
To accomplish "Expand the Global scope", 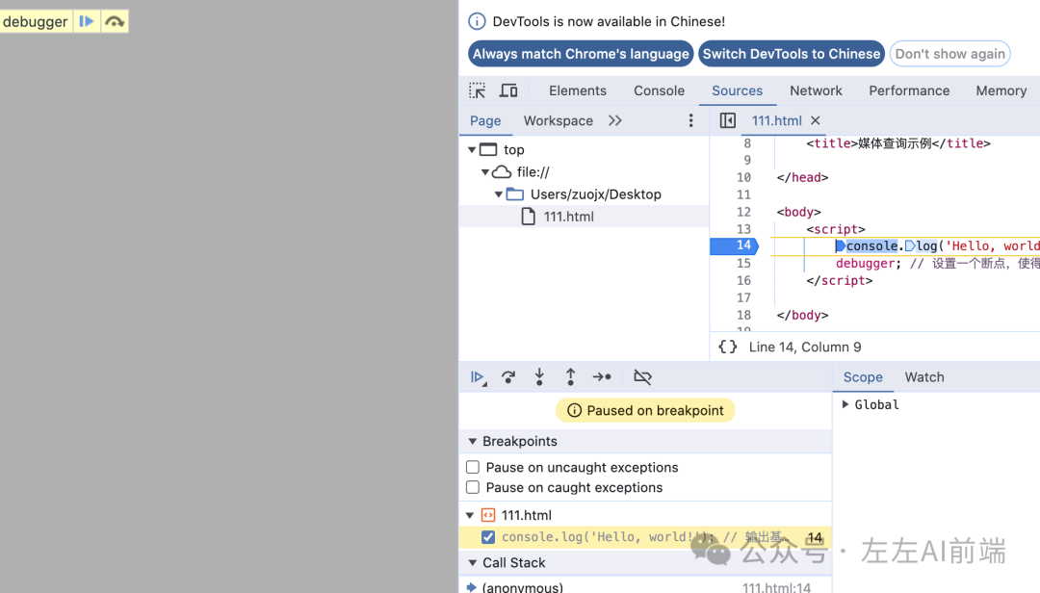I will (x=845, y=404).
